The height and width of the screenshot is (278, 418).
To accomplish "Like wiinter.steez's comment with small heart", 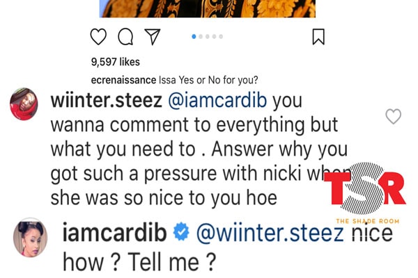I will point(393,117).
